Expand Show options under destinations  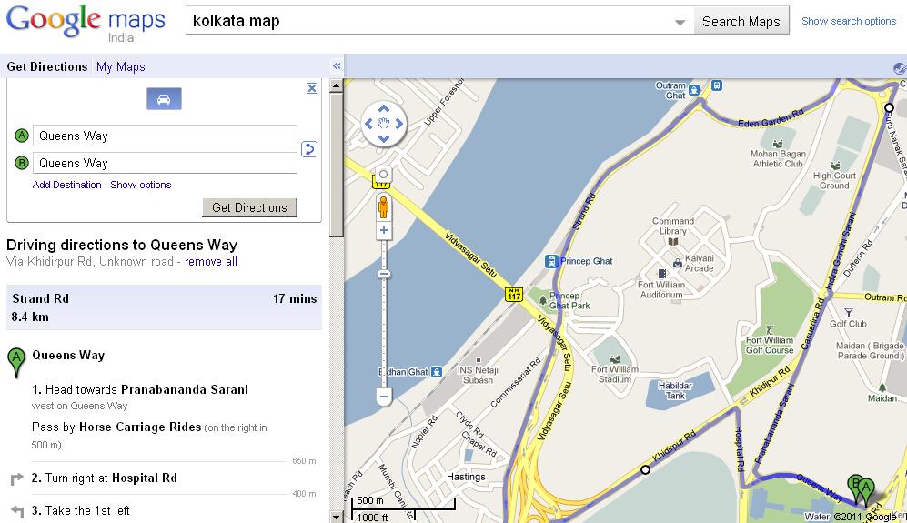click(x=141, y=186)
